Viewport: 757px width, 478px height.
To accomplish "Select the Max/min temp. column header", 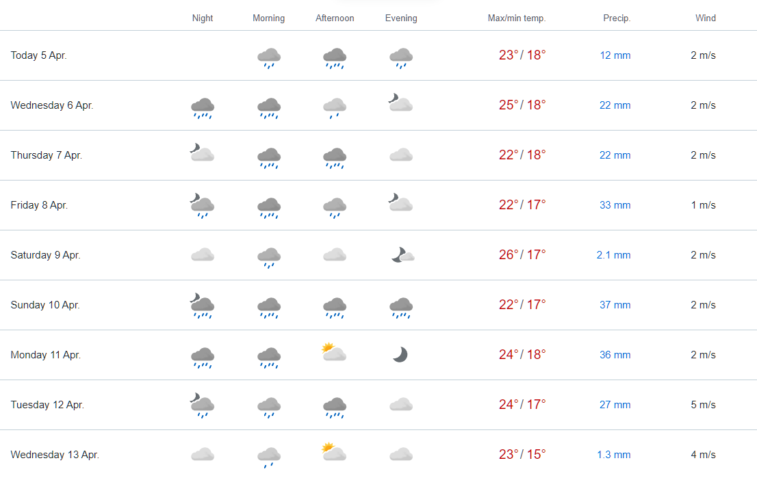I will pos(517,18).
